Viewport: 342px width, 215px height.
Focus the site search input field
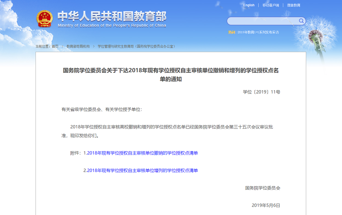point(263,21)
